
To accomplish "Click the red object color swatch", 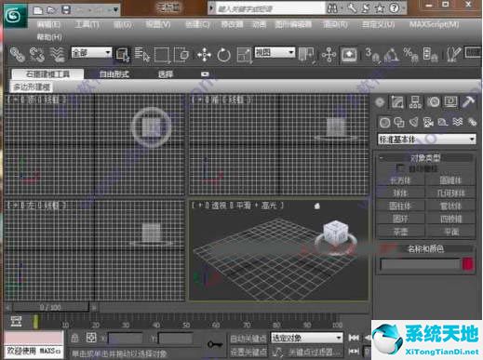I will 468,264.
